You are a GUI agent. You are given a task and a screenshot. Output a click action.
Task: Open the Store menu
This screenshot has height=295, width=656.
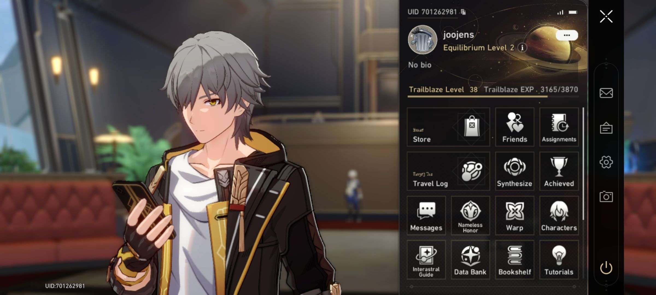(x=448, y=127)
